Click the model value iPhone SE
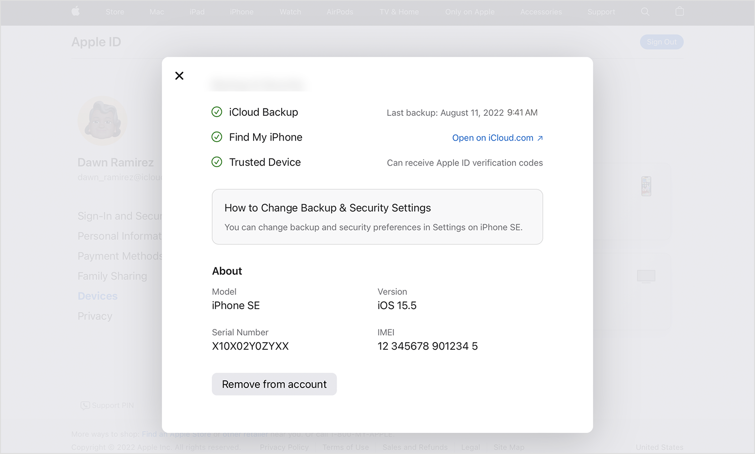This screenshot has width=755, height=454. tap(236, 306)
